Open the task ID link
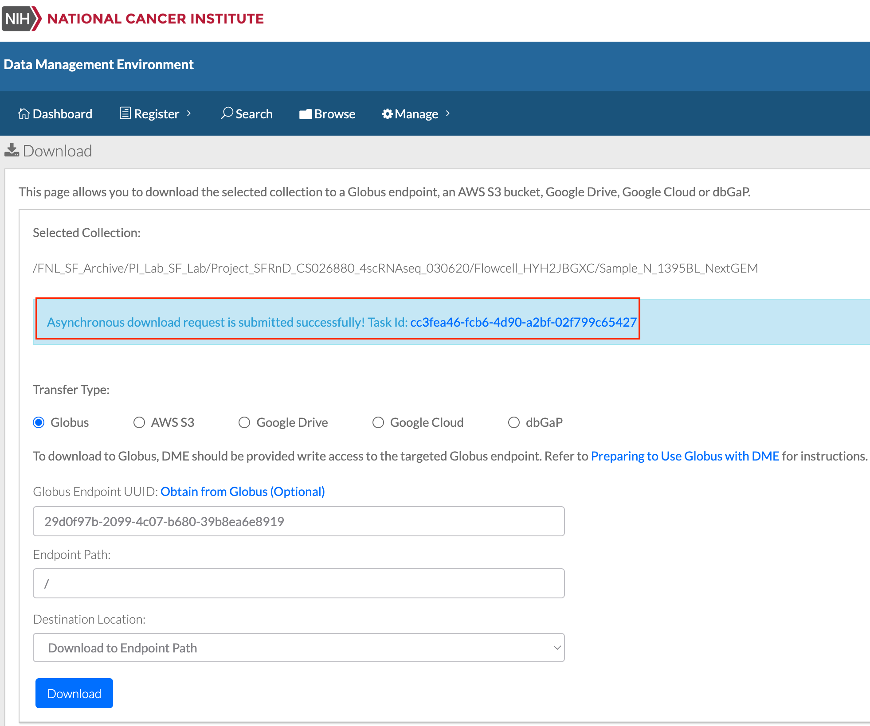 point(523,322)
